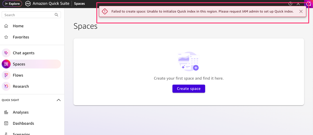This screenshot has width=313, height=135.
Task: Click the Create space button
Action: pyautogui.click(x=189, y=89)
